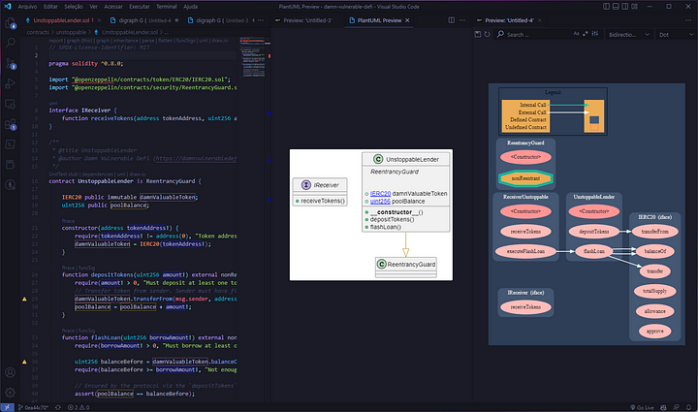
Task: Toggle case sensitive option in graph search
Action: tap(577, 34)
